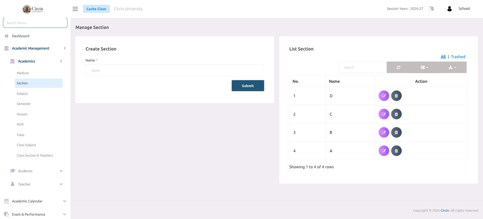
Task: Toggle the hamburger sidebar menu icon
Action: click(x=75, y=9)
